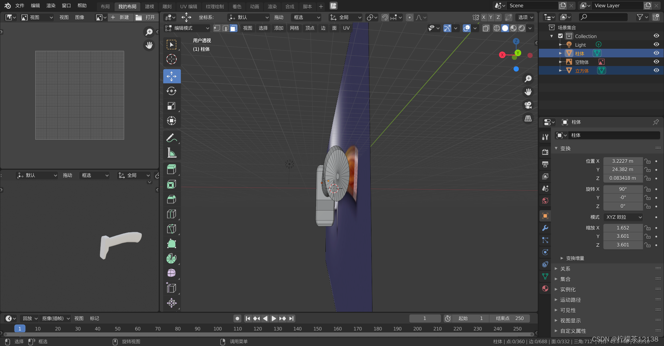
Task: Open the XYZ 欧拉 rotation mode dropdown
Action: coord(623,217)
